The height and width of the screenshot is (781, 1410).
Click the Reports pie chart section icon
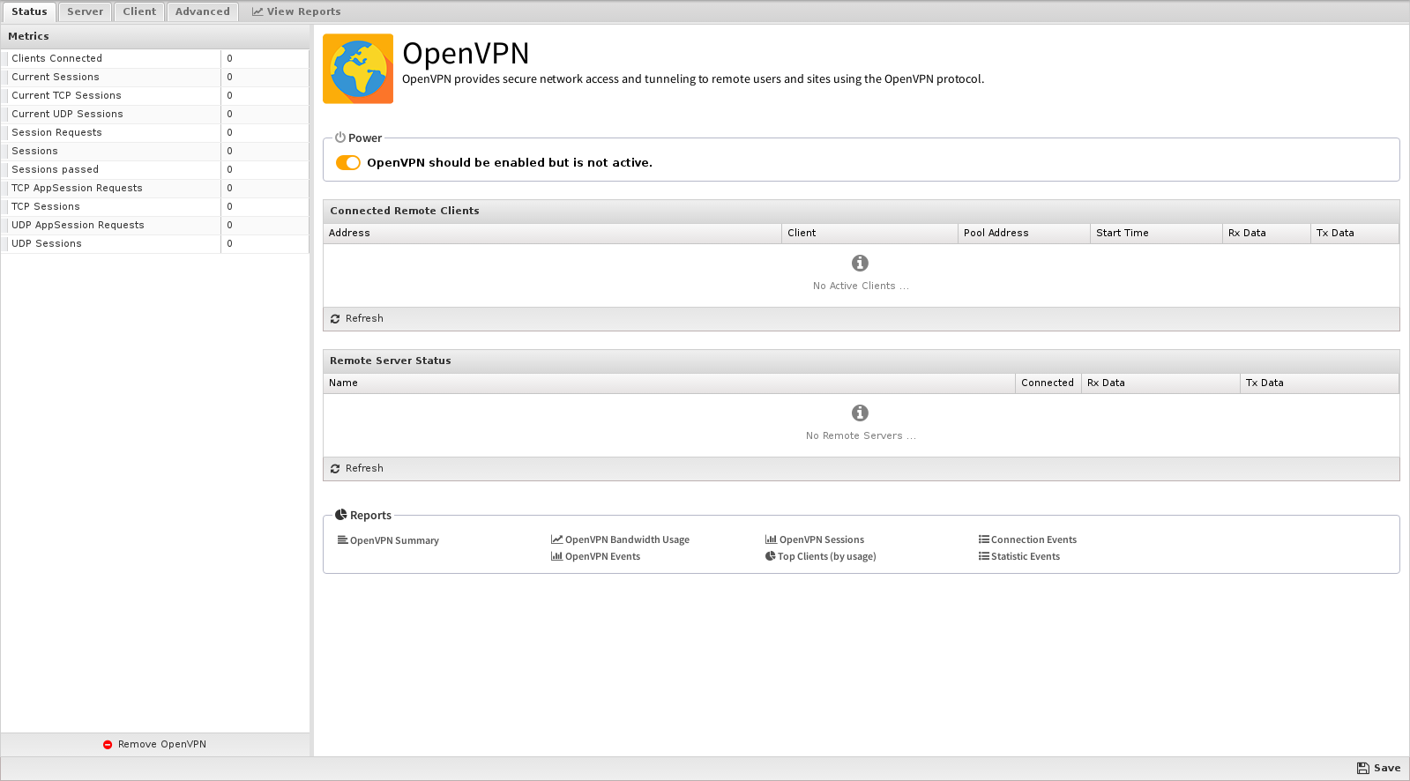(340, 515)
